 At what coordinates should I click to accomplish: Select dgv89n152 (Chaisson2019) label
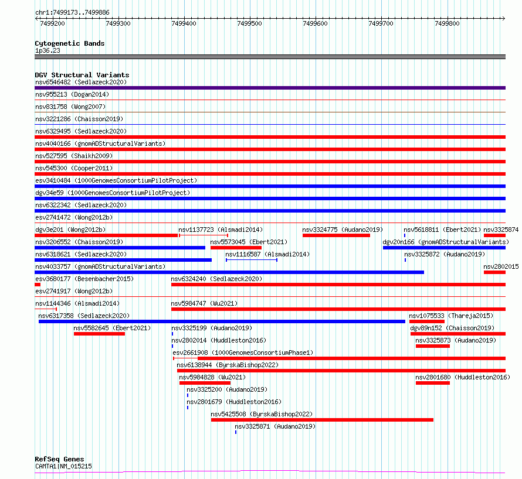[452, 328]
